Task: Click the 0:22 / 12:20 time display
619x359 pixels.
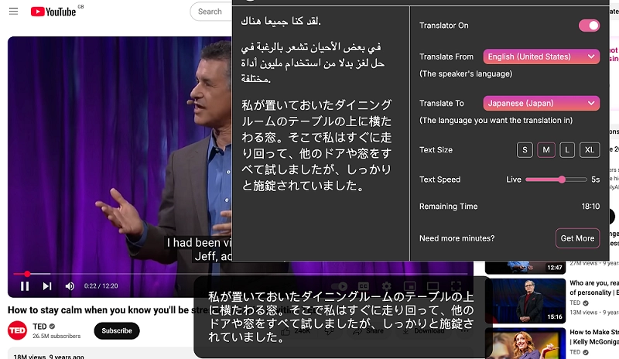Action: point(101,286)
